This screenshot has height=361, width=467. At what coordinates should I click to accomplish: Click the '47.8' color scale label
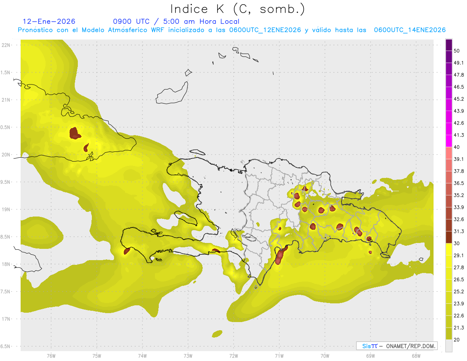[459, 75]
